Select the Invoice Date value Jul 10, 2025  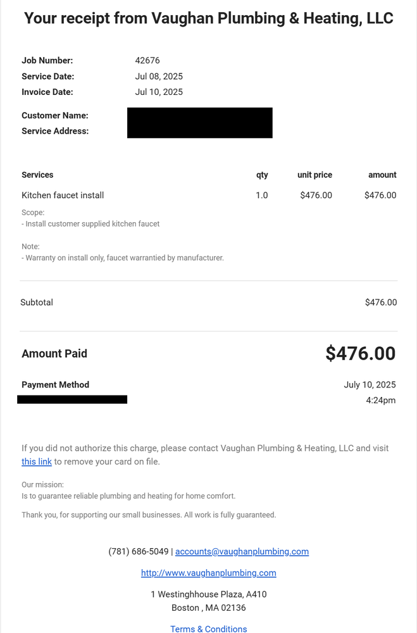tap(159, 92)
